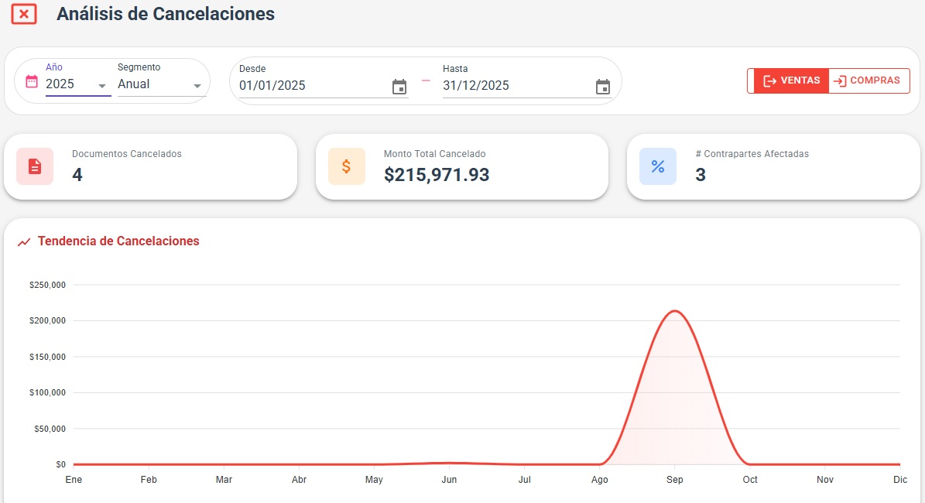This screenshot has height=503, width=925.
Task: Select the $215,971.93 total amount value
Action: [437, 175]
